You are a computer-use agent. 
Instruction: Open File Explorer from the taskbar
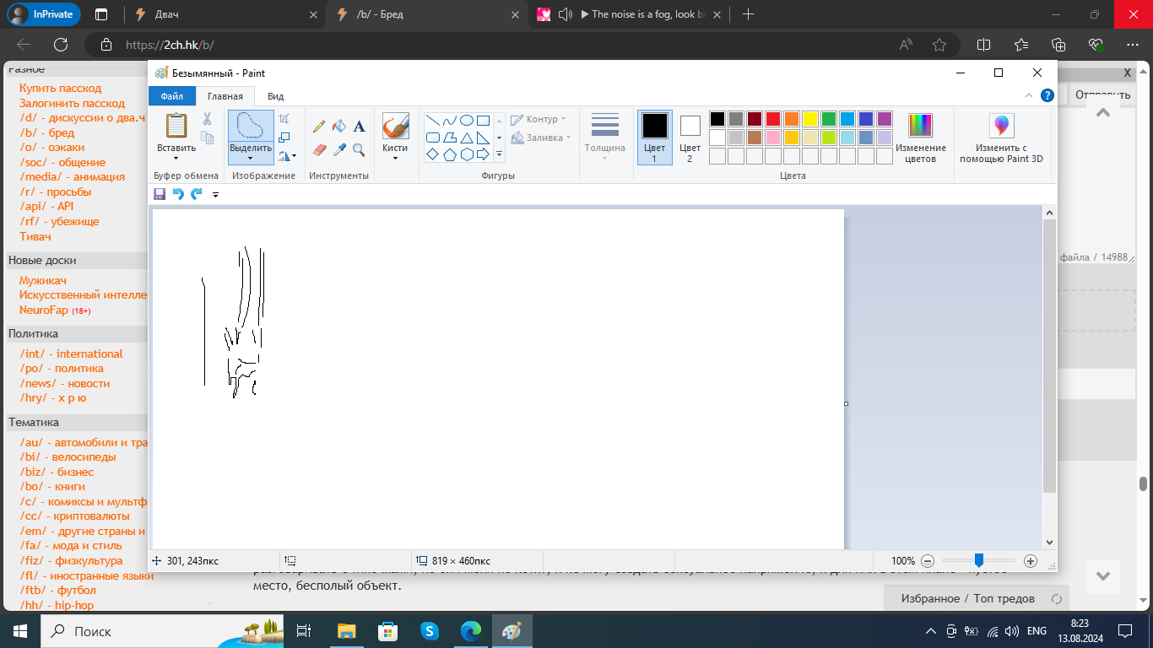[347, 631]
